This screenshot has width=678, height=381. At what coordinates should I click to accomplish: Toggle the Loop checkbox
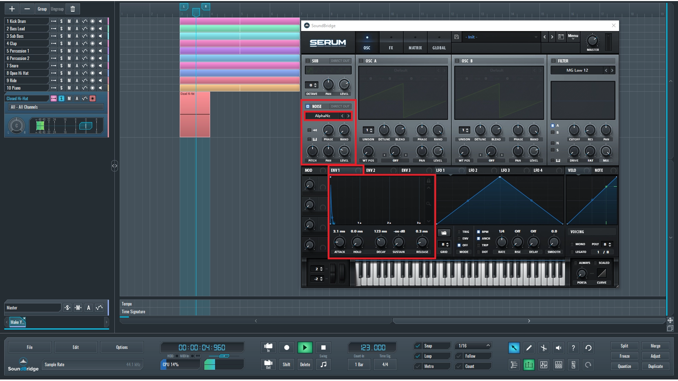tap(418, 356)
